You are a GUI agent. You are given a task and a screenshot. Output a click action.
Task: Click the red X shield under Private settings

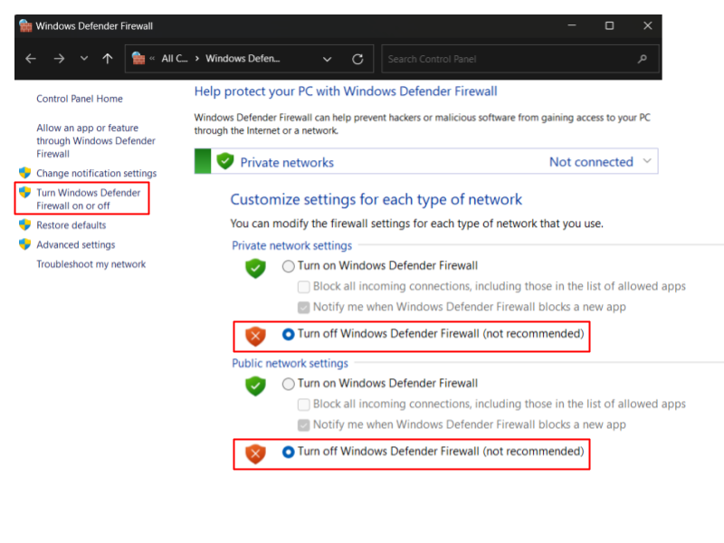255,336
